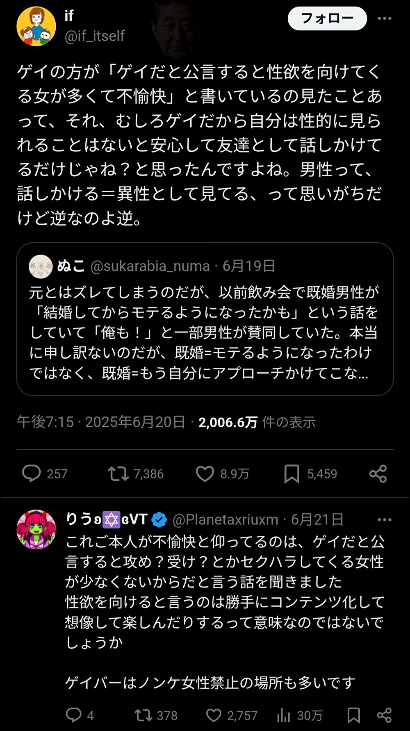Like the main post with 8.9万 likes
The width and height of the screenshot is (410, 731).
click(x=205, y=474)
